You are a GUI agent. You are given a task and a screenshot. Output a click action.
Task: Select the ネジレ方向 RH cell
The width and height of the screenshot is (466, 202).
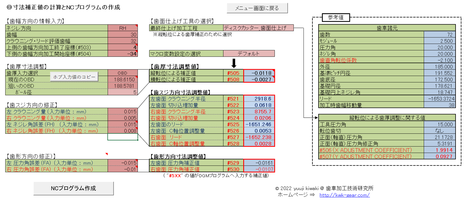tap(123, 28)
